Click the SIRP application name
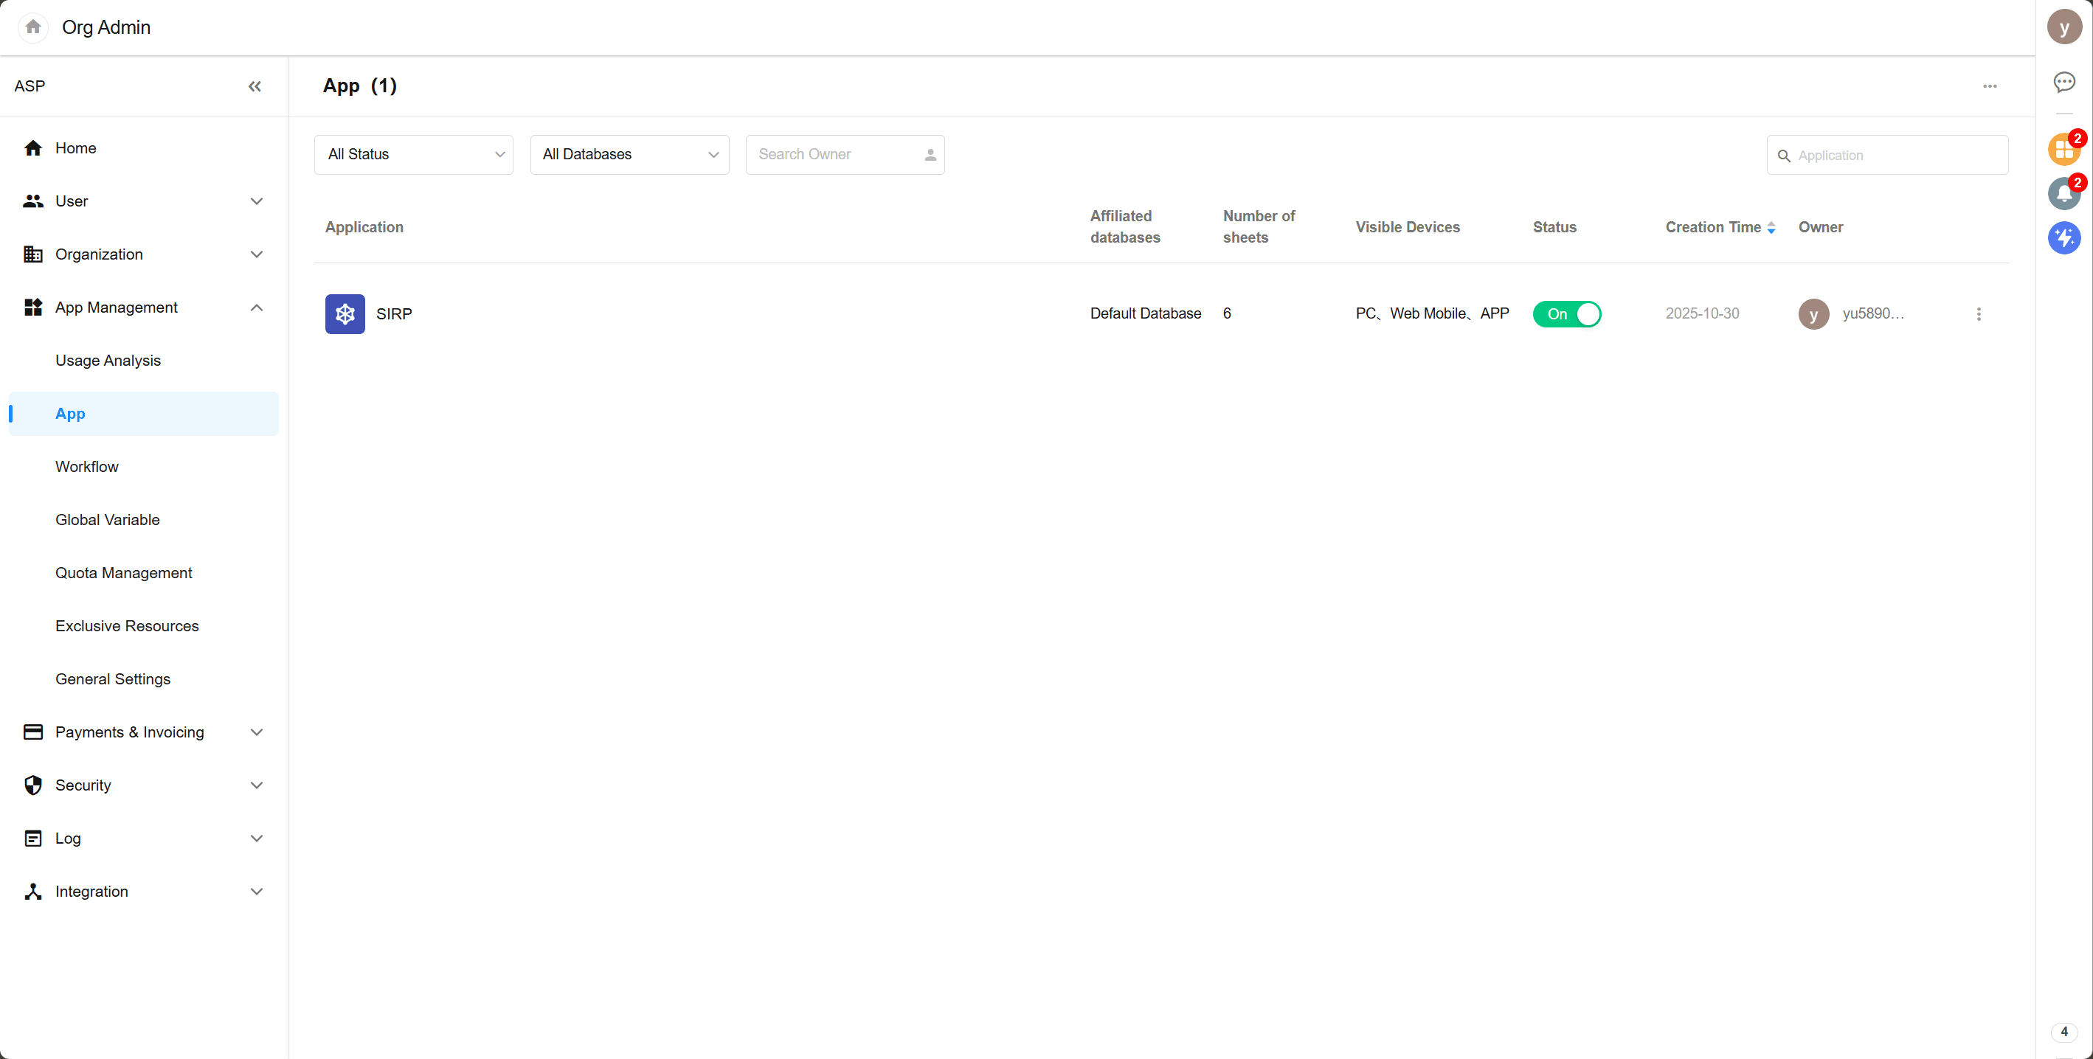The height and width of the screenshot is (1059, 2093). tap(394, 314)
